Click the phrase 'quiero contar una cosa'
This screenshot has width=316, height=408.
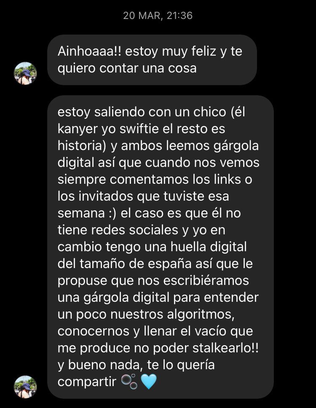point(127,68)
